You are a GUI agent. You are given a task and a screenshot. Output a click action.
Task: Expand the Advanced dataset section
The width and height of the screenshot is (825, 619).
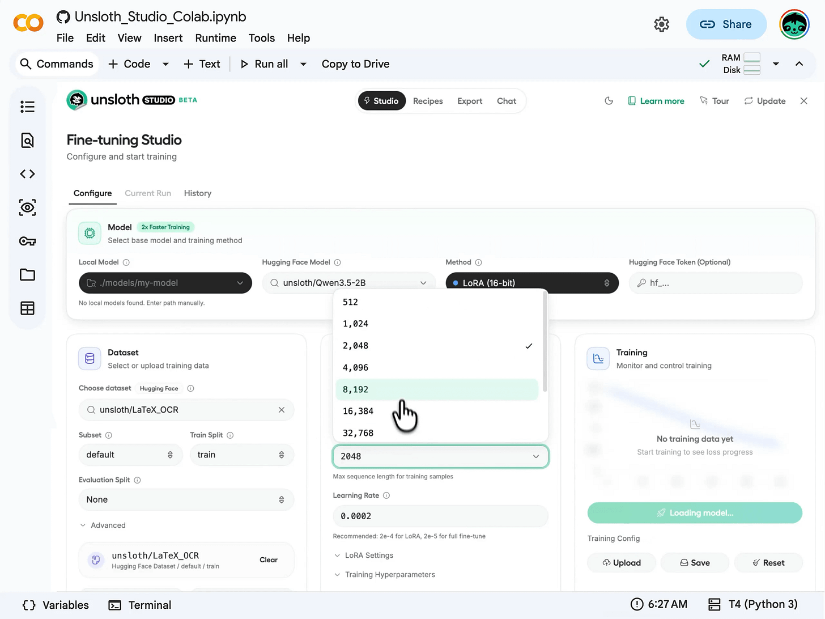pos(103,525)
